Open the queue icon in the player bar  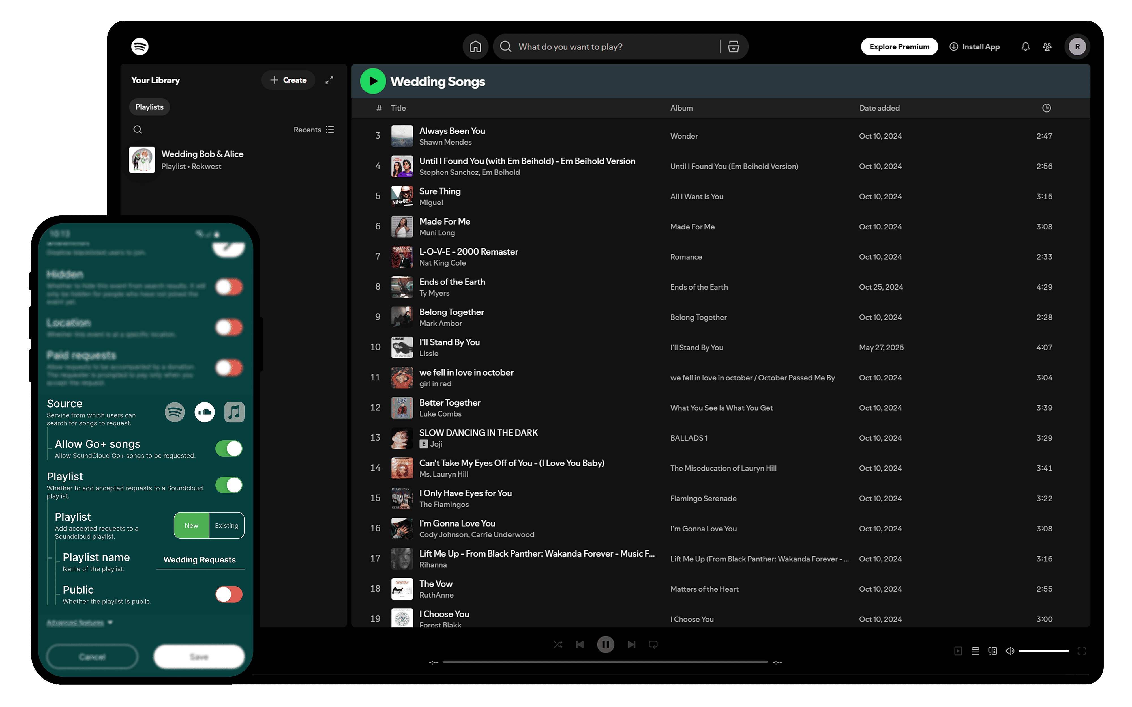click(x=975, y=650)
